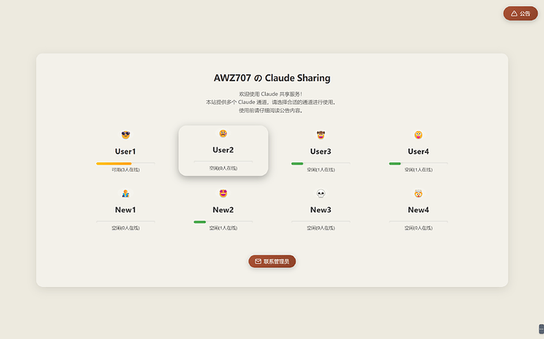Click the 欢迎使用 Claude 共享服务 line

pos(270,94)
